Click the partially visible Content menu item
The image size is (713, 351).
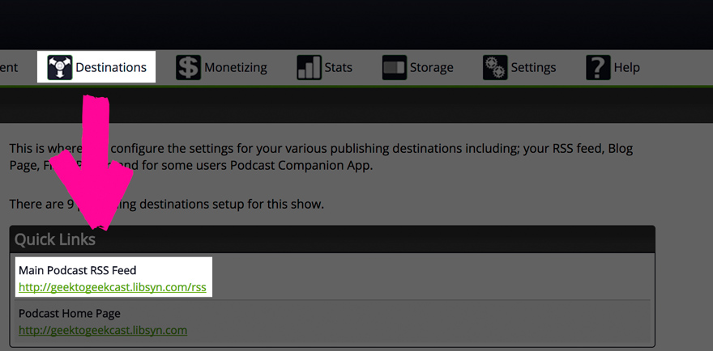(9, 68)
